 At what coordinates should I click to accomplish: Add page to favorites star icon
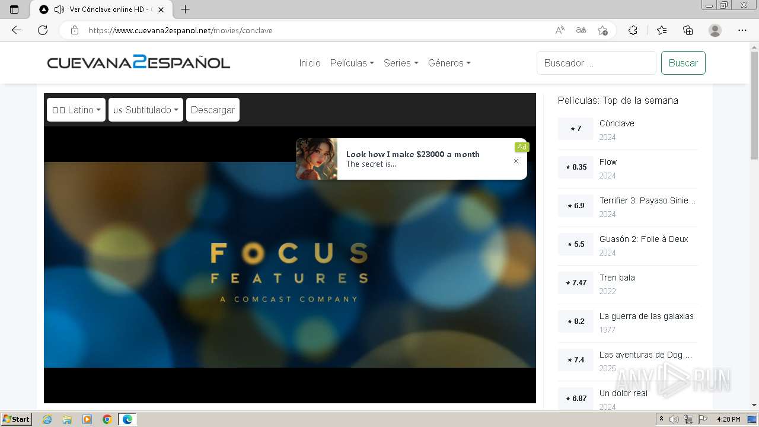pos(602,30)
